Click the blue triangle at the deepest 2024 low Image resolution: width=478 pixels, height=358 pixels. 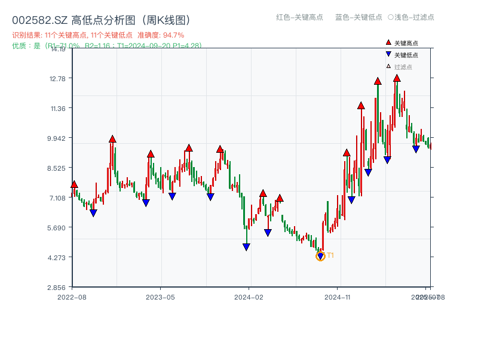click(246, 247)
